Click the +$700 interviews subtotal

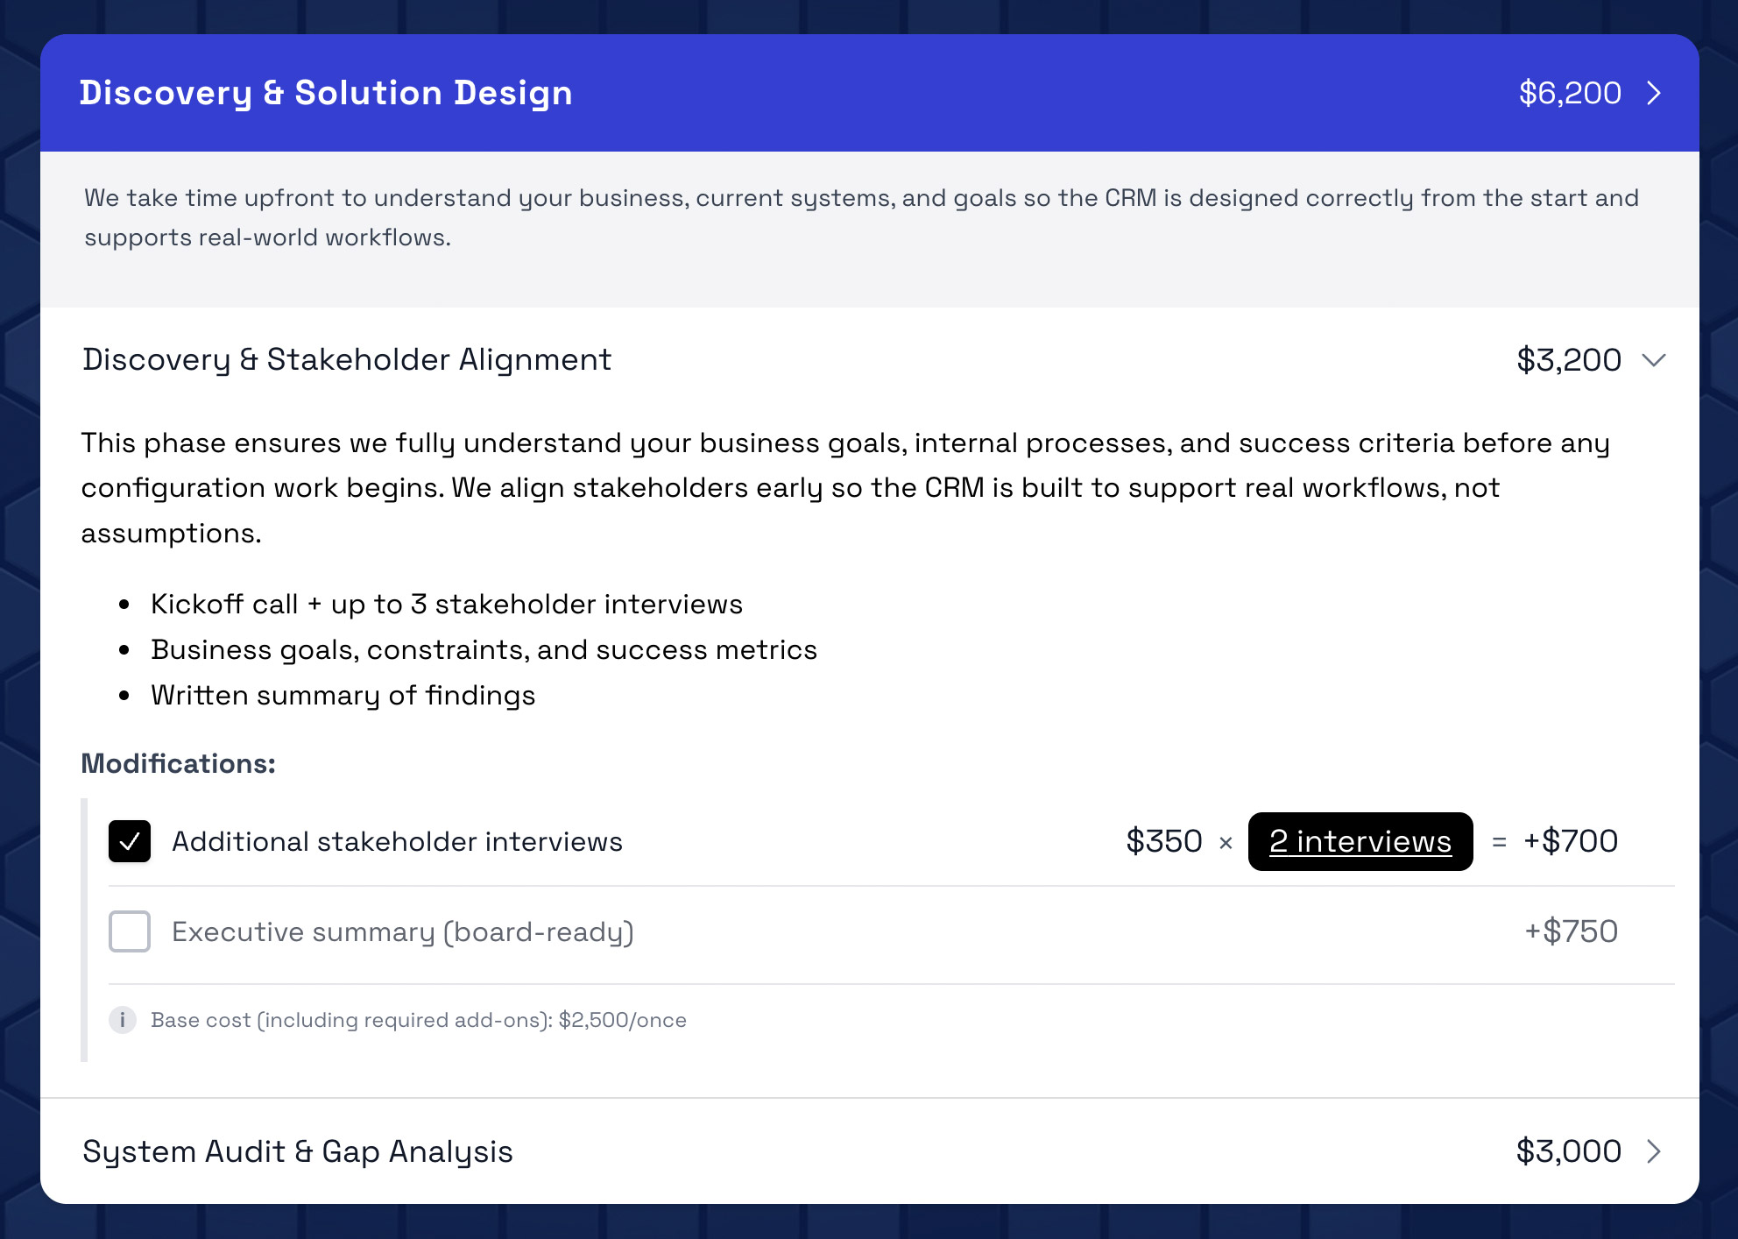pyautogui.click(x=1570, y=841)
